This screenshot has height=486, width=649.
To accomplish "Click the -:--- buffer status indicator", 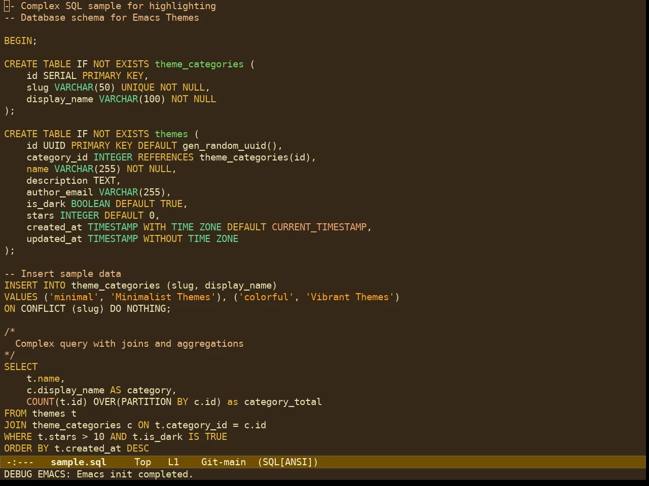I will (20, 462).
